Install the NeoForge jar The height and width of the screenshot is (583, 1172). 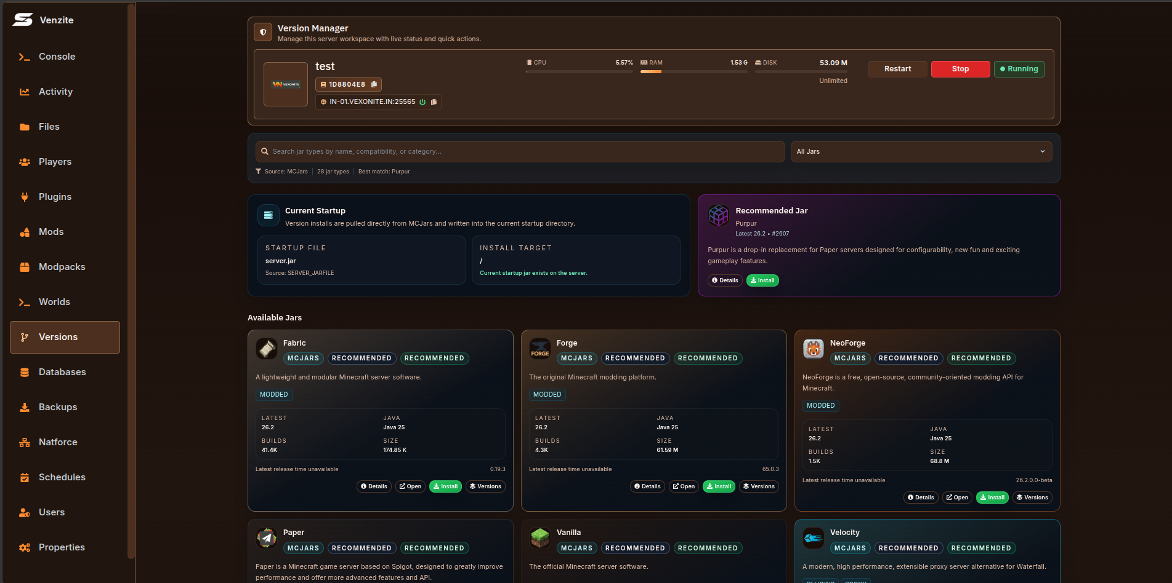pos(992,498)
